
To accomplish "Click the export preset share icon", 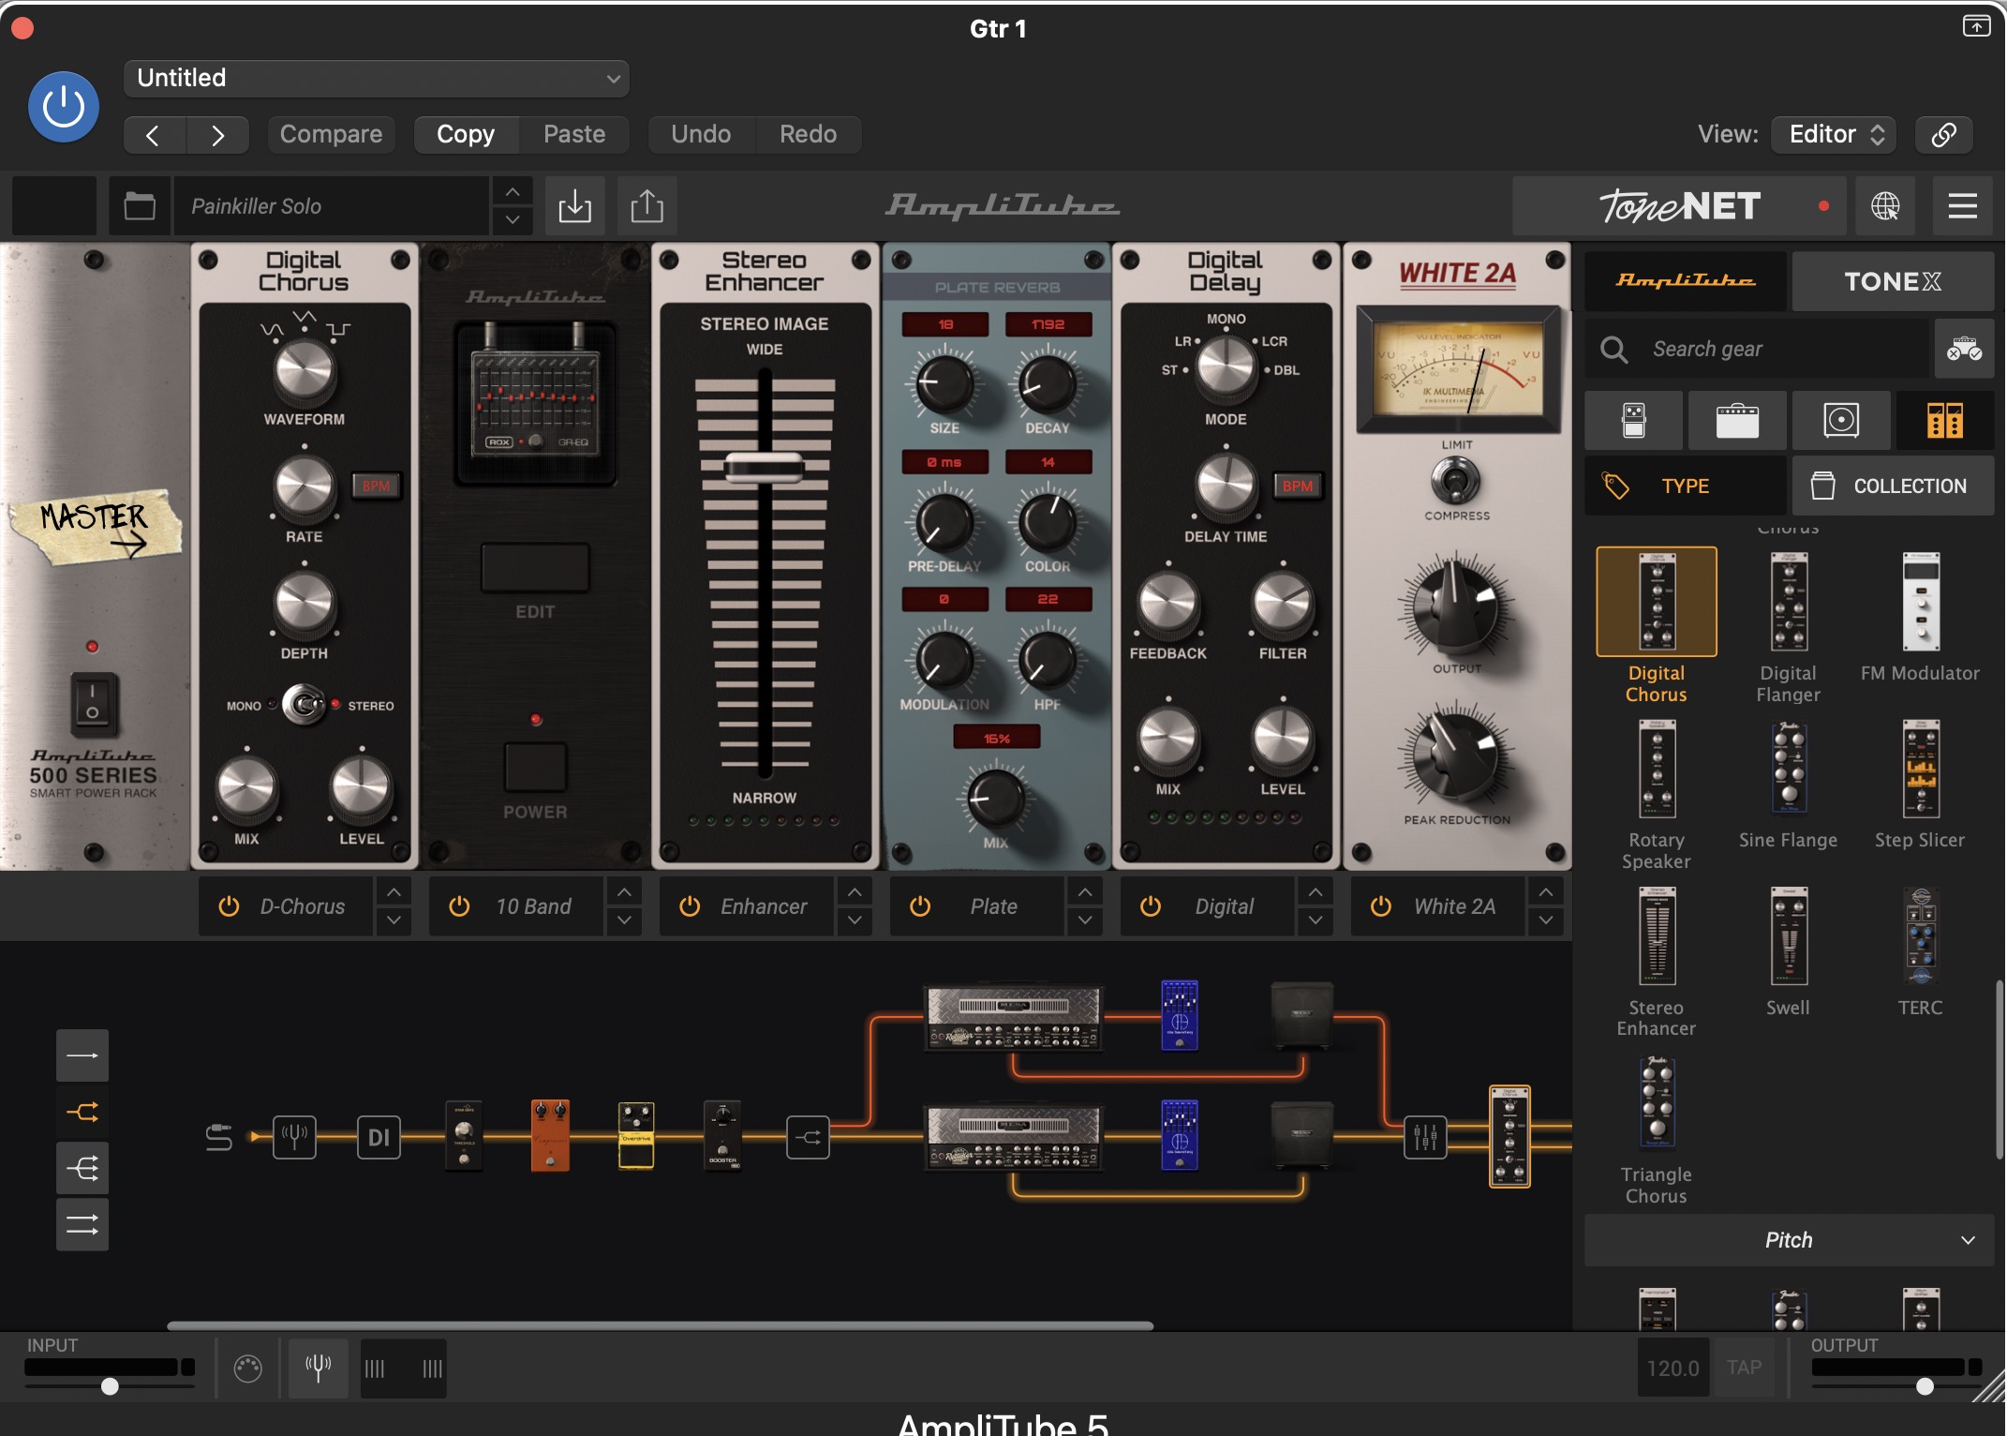I will 647,206.
